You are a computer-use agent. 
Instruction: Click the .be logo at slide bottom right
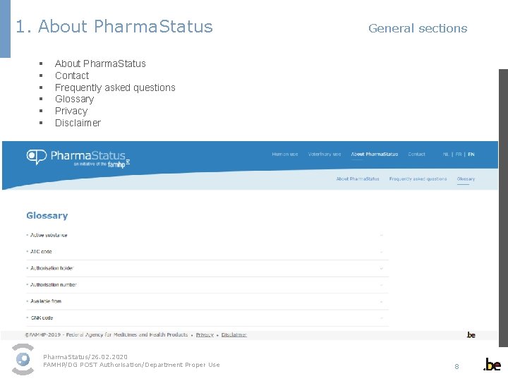492,365
